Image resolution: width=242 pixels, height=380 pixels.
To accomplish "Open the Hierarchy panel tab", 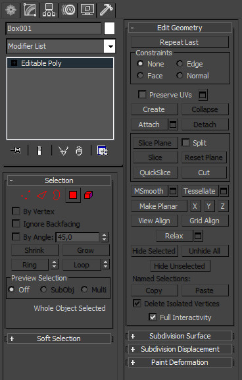I will 49,10.
